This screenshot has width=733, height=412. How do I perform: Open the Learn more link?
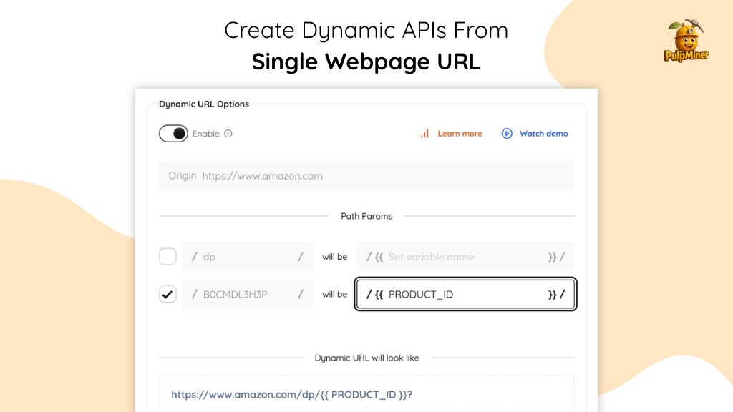(460, 134)
